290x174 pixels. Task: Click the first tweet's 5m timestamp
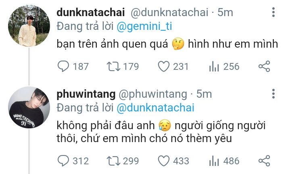pyautogui.click(x=225, y=12)
